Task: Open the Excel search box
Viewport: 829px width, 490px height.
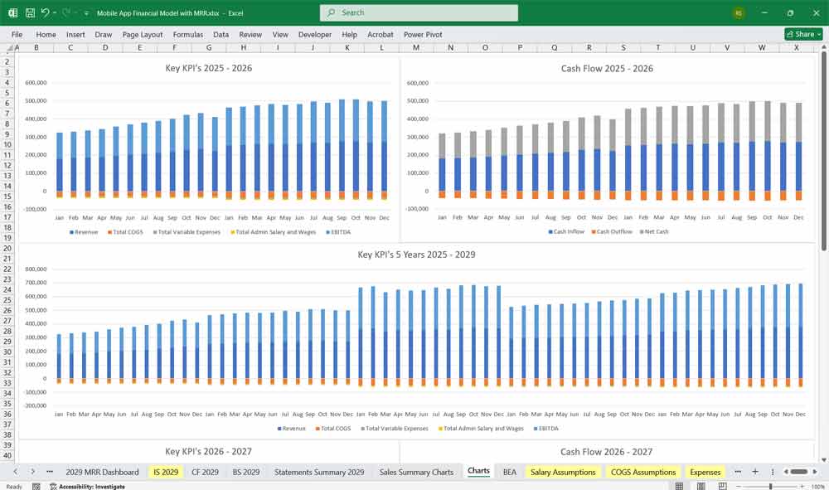Action: (418, 12)
